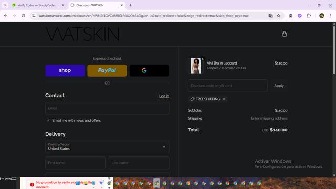The width and height of the screenshot is (336, 189).
Task: Open the Chrome three-dot menu
Action: pyautogui.click(x=331, y=16)
